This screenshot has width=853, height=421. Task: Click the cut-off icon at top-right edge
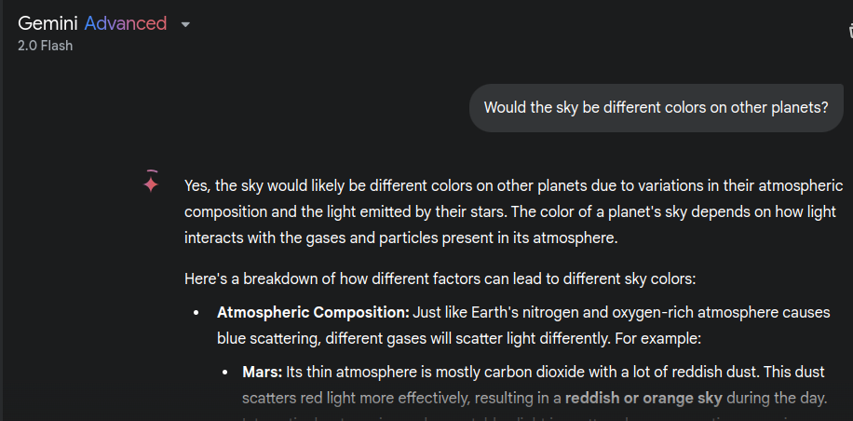[850, 30]
